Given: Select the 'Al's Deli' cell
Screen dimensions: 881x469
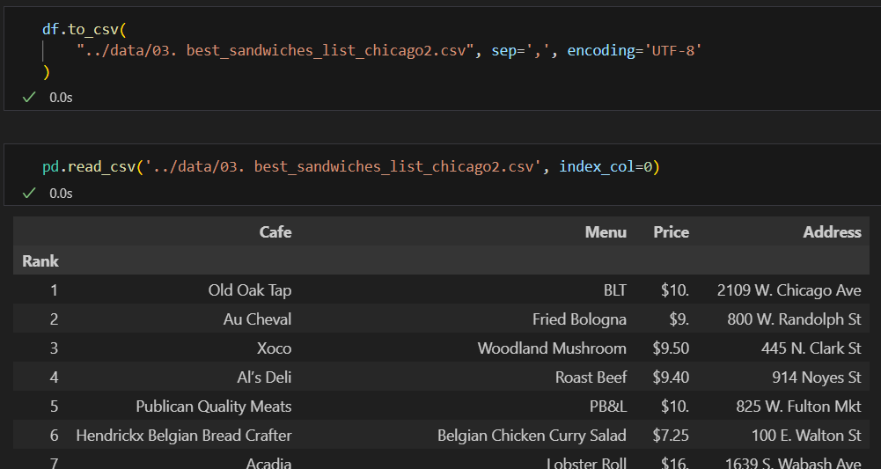Looking at the screenshot, I should pyautogui.click(x=264, y=377).
